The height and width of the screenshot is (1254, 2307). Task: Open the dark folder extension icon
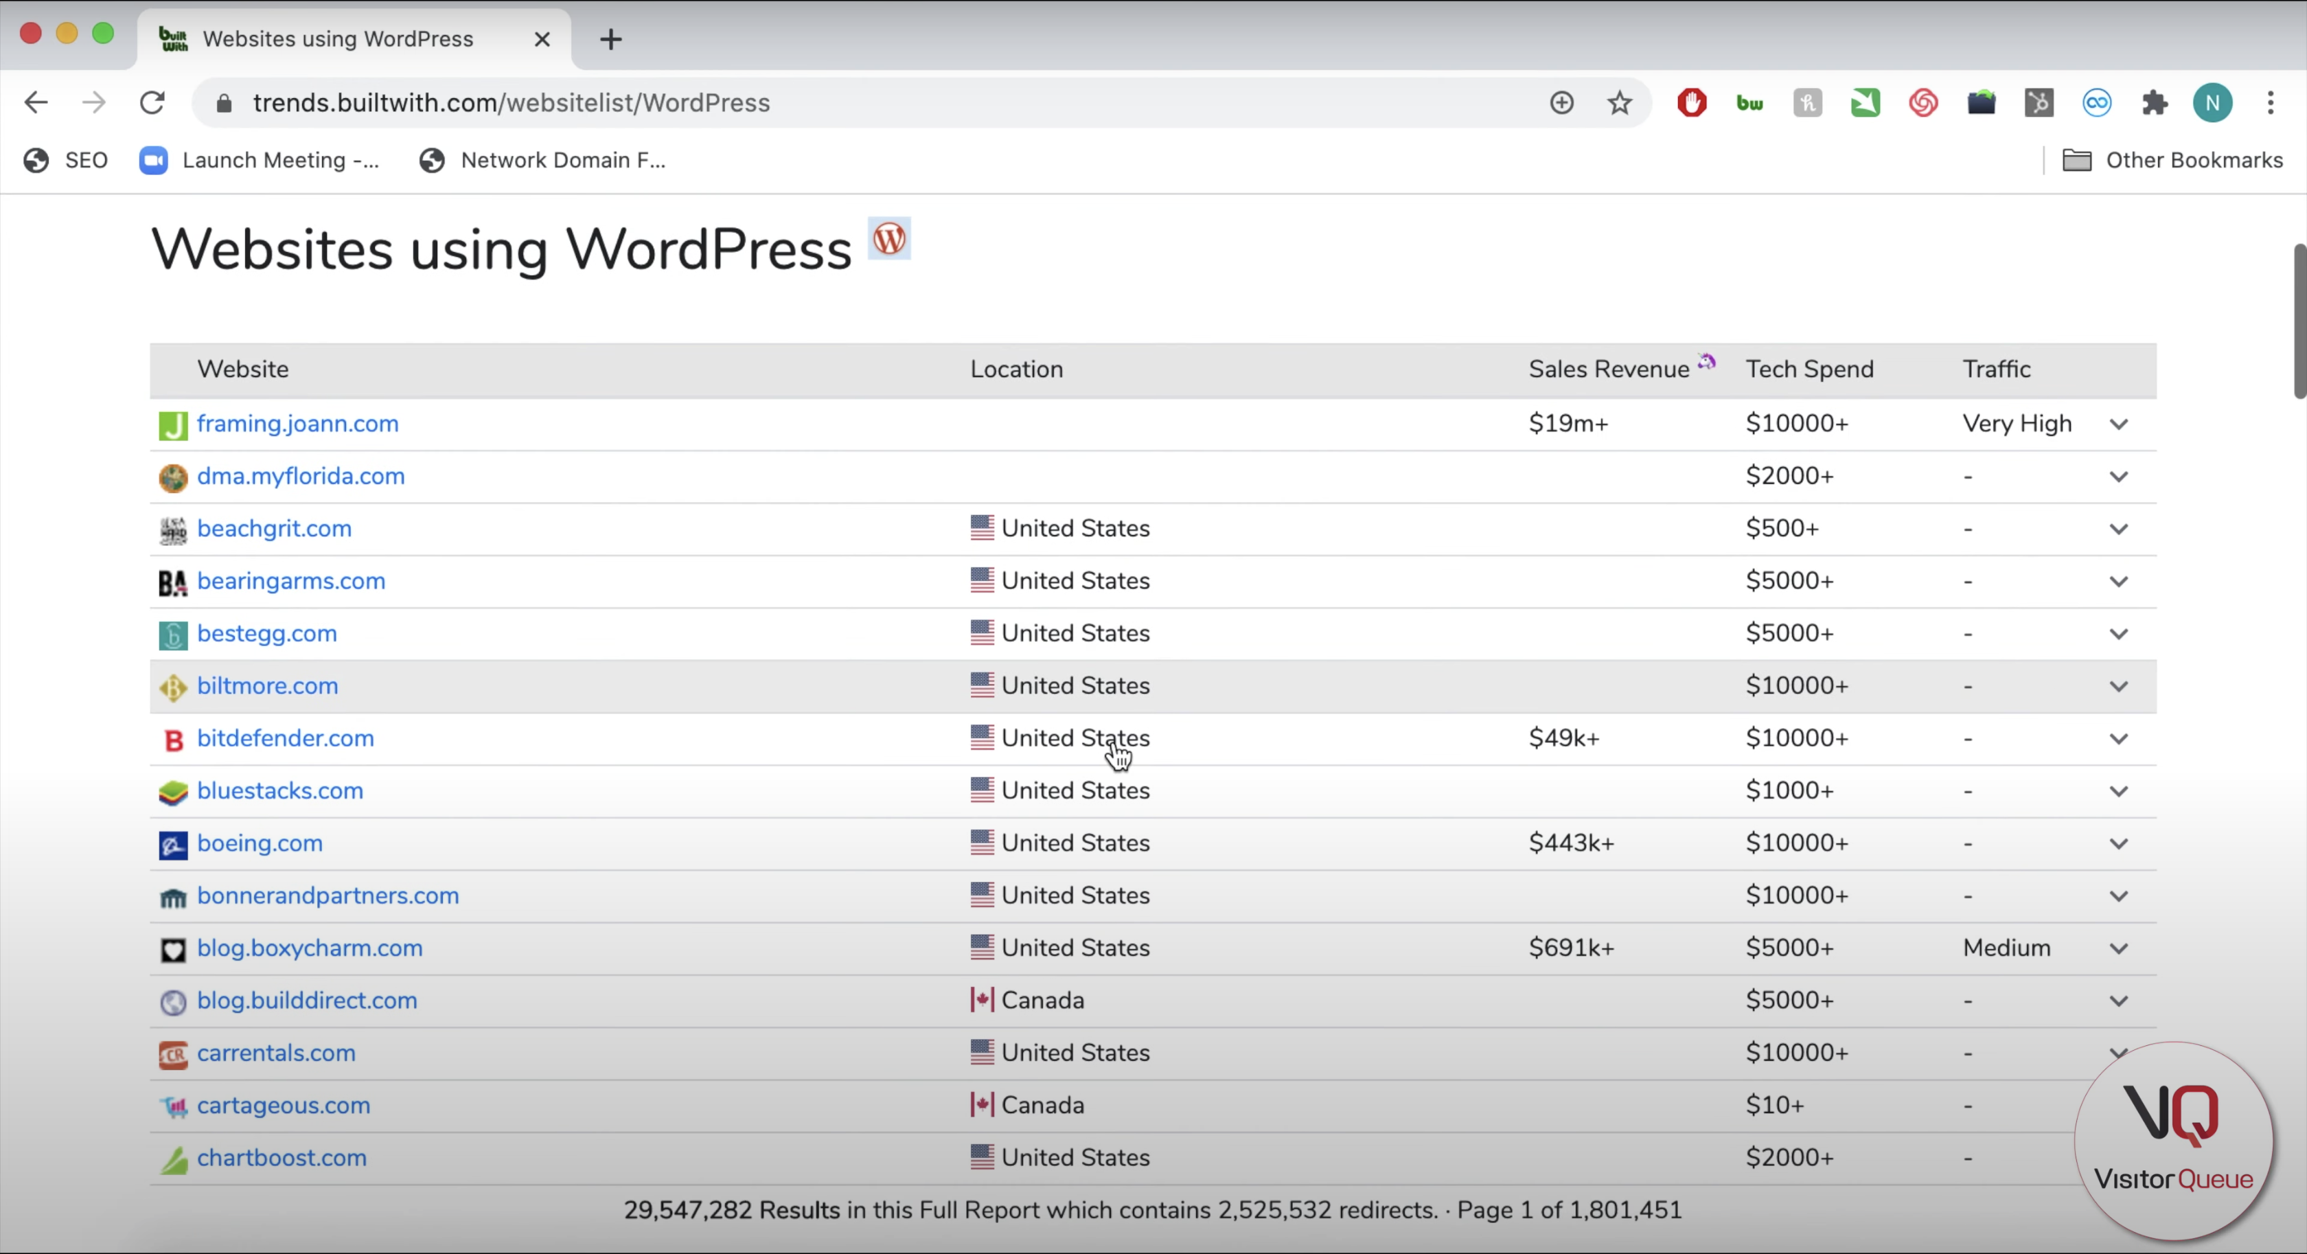pos(1981,103)
